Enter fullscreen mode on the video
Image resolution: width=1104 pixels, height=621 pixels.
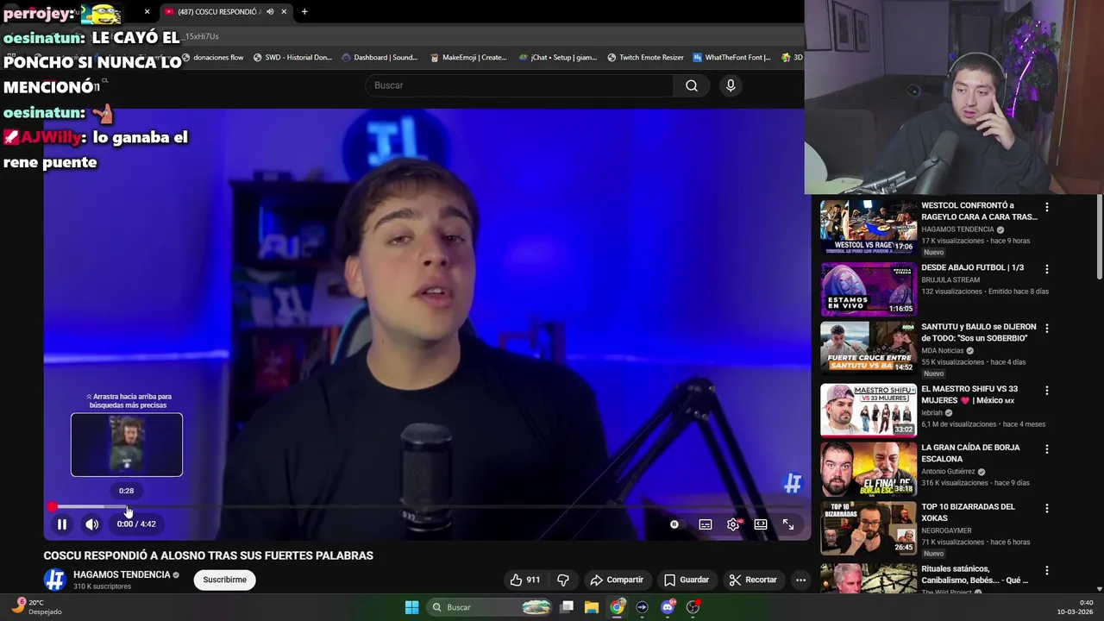point(788,524)
